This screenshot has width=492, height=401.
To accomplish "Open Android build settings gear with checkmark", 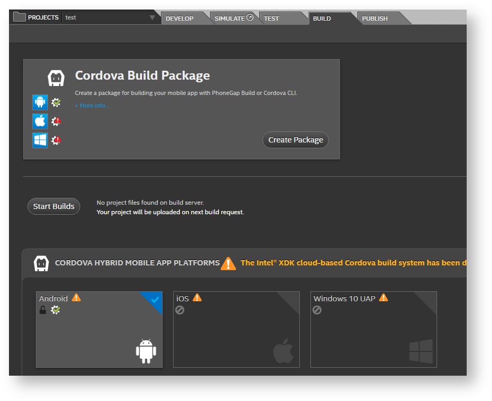I will (56, 102).
